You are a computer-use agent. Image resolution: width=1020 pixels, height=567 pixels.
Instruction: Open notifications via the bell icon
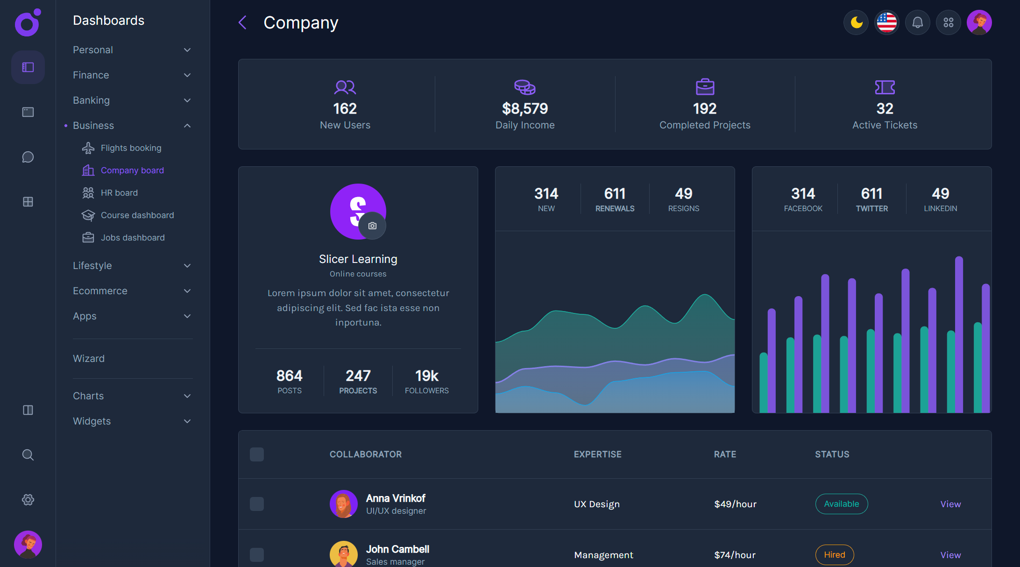click(917, 22)
